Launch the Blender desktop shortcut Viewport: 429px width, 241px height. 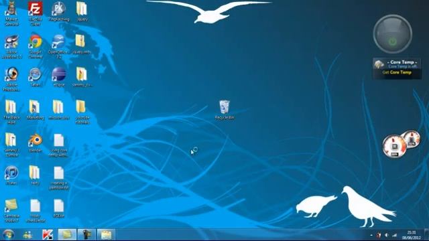pos(35,143)
